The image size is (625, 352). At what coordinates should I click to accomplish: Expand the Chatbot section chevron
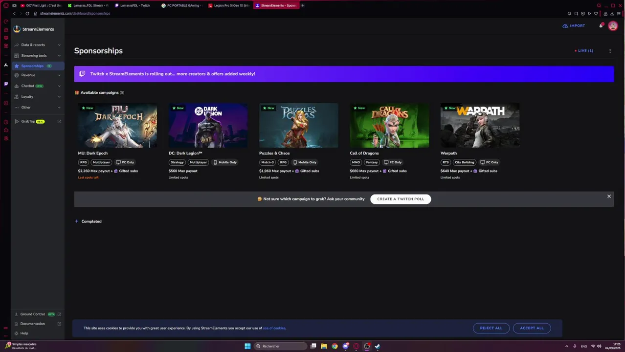(59, 86)
